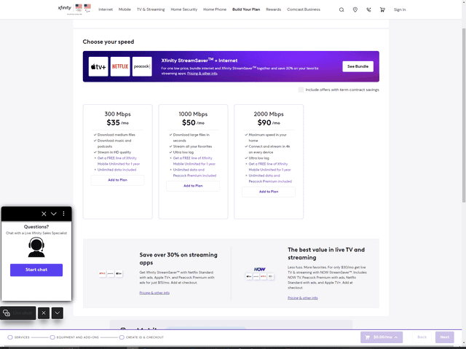Select the Apple TV+ tile in banner
Viewport: 466px width, 349px height.
[98, 66]
